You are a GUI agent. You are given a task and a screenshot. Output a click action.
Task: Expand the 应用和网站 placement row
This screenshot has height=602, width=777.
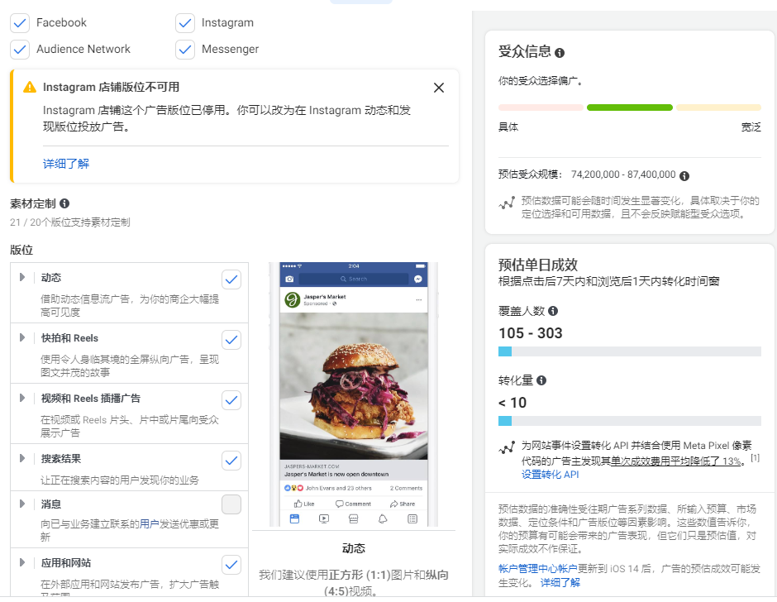tap(21, 564)
